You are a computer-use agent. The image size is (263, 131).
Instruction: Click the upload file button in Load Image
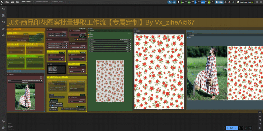pyautogui.click(x=25, y=82)
